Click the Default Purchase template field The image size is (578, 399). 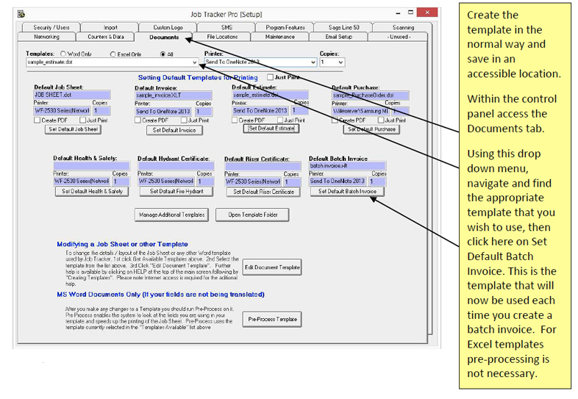click(x=371, y=96)
